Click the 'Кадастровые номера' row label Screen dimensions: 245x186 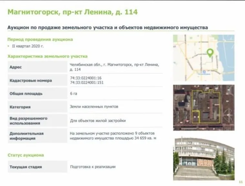coord(31,80)
